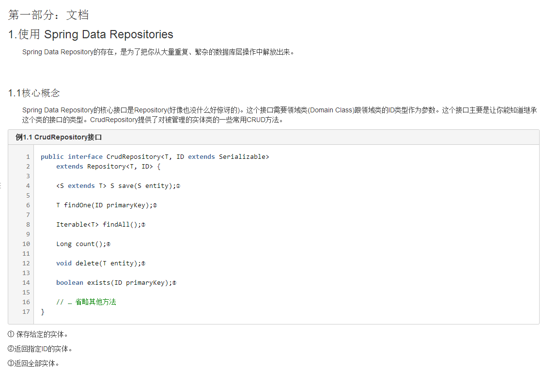Click callout marker ① after save method
The width and height of the screenshot is (544, 370).
coord(178,186)
